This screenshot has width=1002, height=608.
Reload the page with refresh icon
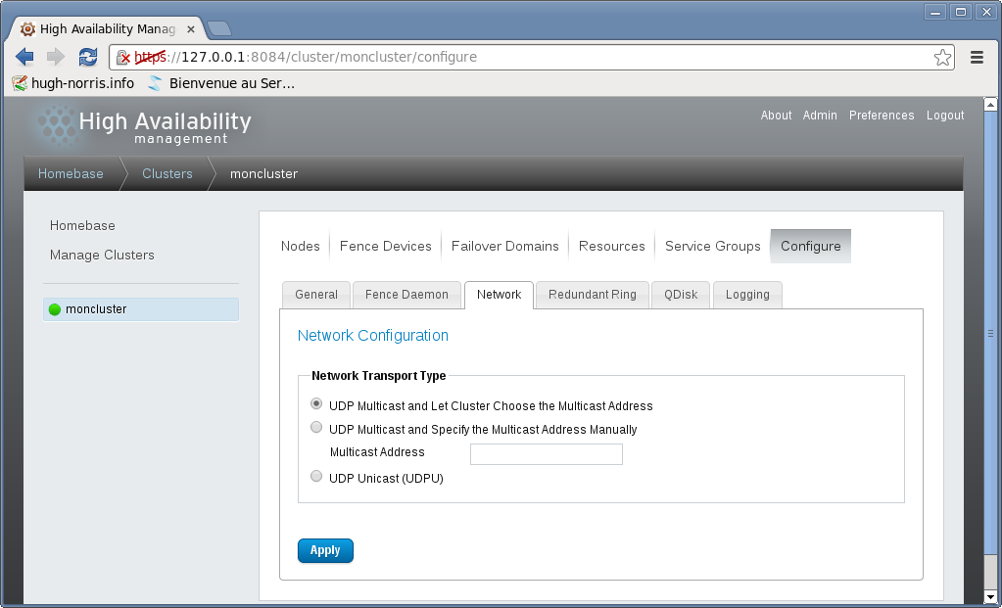click(88, 57)
